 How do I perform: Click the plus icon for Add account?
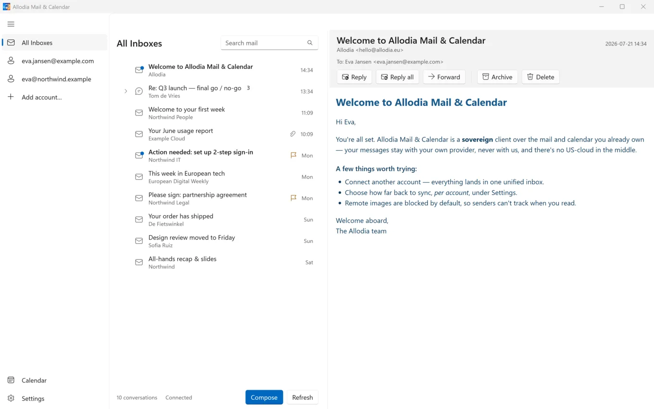pyautogui.click(x=11, y=97)
